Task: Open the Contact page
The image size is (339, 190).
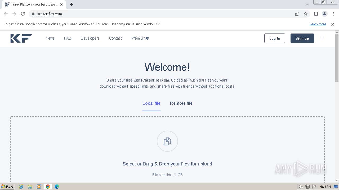Action: [115, 38]
